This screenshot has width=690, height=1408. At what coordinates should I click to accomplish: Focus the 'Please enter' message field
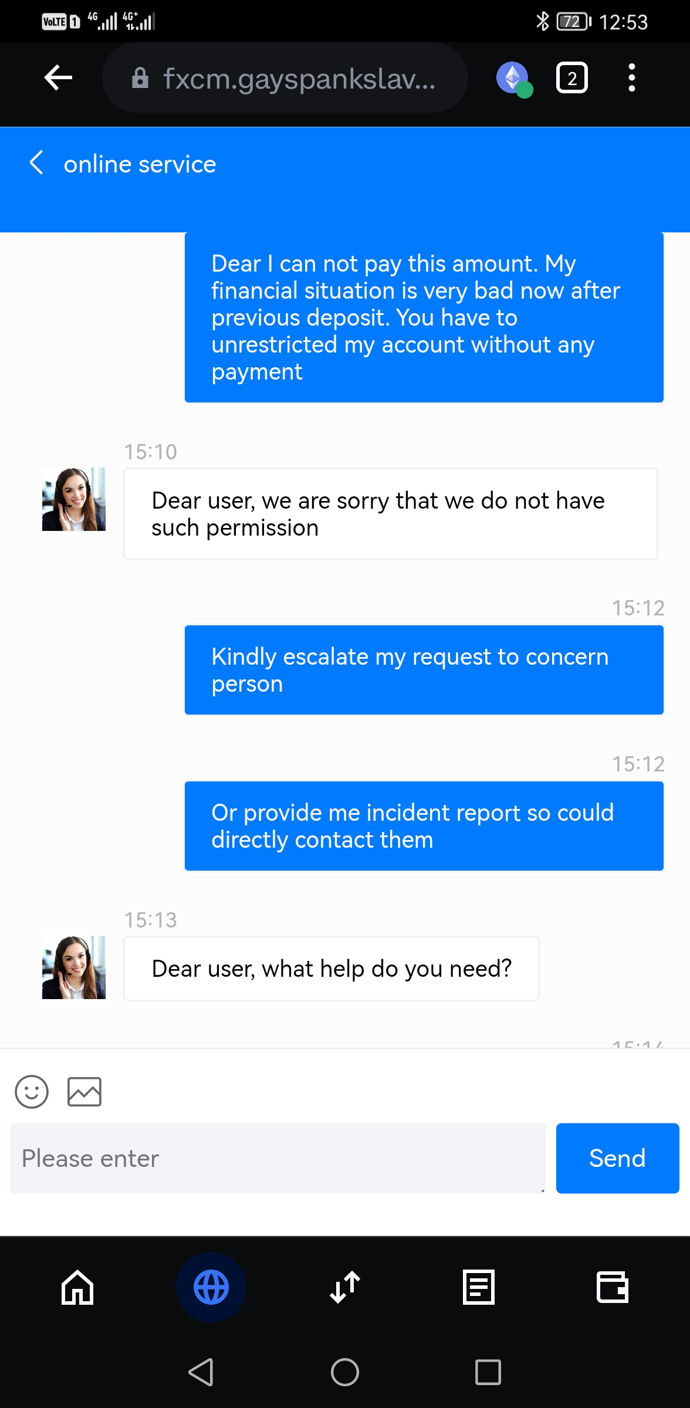click(278, 1159)
